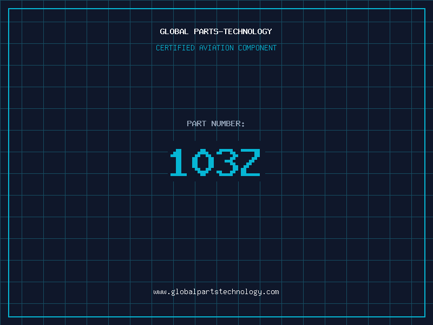
Task: Select the CERTIFIED AVIATION COMPONENT subtitle
Action: (x=216, y=48)
